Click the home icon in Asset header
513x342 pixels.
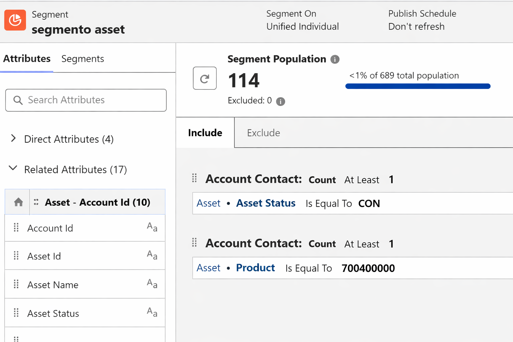click(18, 202)
